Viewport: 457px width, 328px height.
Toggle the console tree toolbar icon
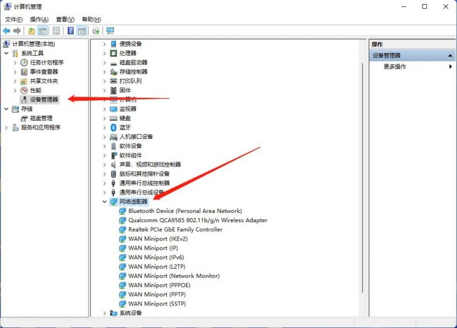pyautogui.click(x=43, y=30)
